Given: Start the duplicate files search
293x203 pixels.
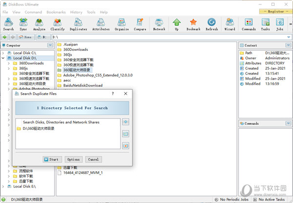Looking at the screenshot, I should [x=52, y=159].
